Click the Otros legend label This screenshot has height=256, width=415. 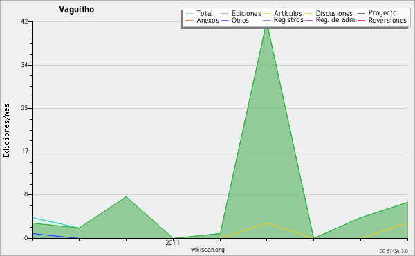pyautogui.click(x=240, y=20)
